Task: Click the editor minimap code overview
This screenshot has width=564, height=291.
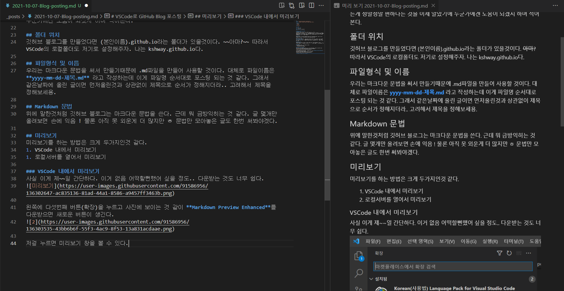Action: [x=310, y=37]
